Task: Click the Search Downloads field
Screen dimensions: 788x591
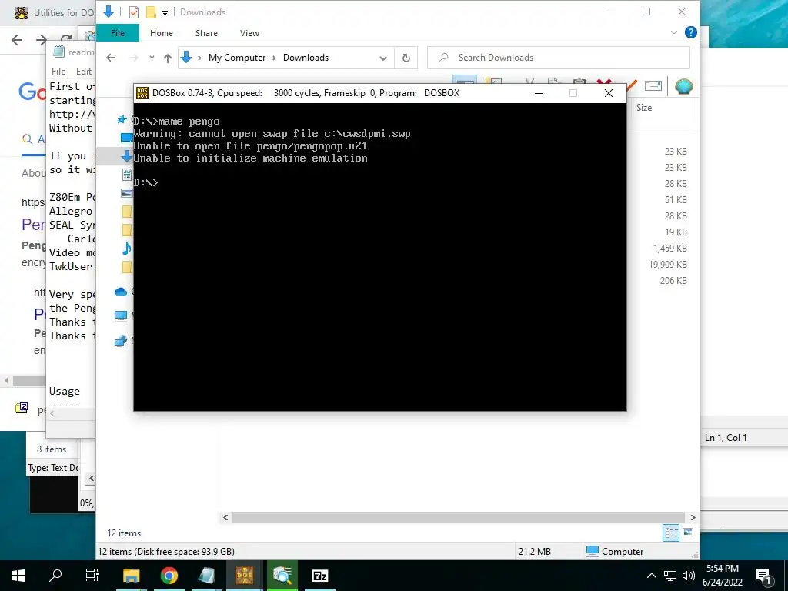Action: (559, 58)
